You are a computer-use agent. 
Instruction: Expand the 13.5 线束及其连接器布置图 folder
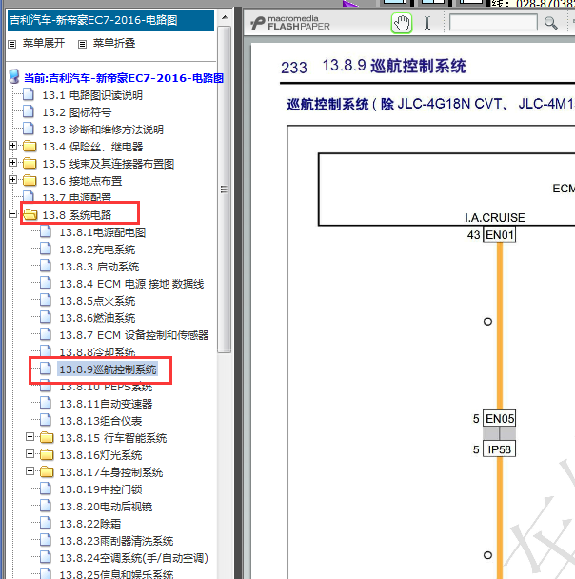[13, 163]
